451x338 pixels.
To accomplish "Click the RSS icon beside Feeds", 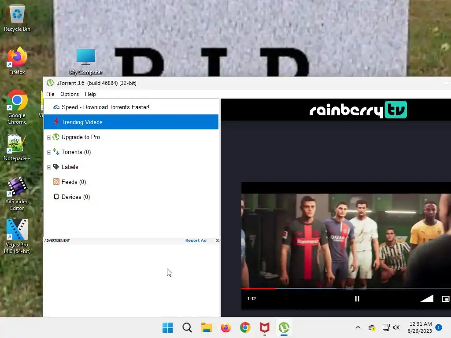I will pos(56,182).
